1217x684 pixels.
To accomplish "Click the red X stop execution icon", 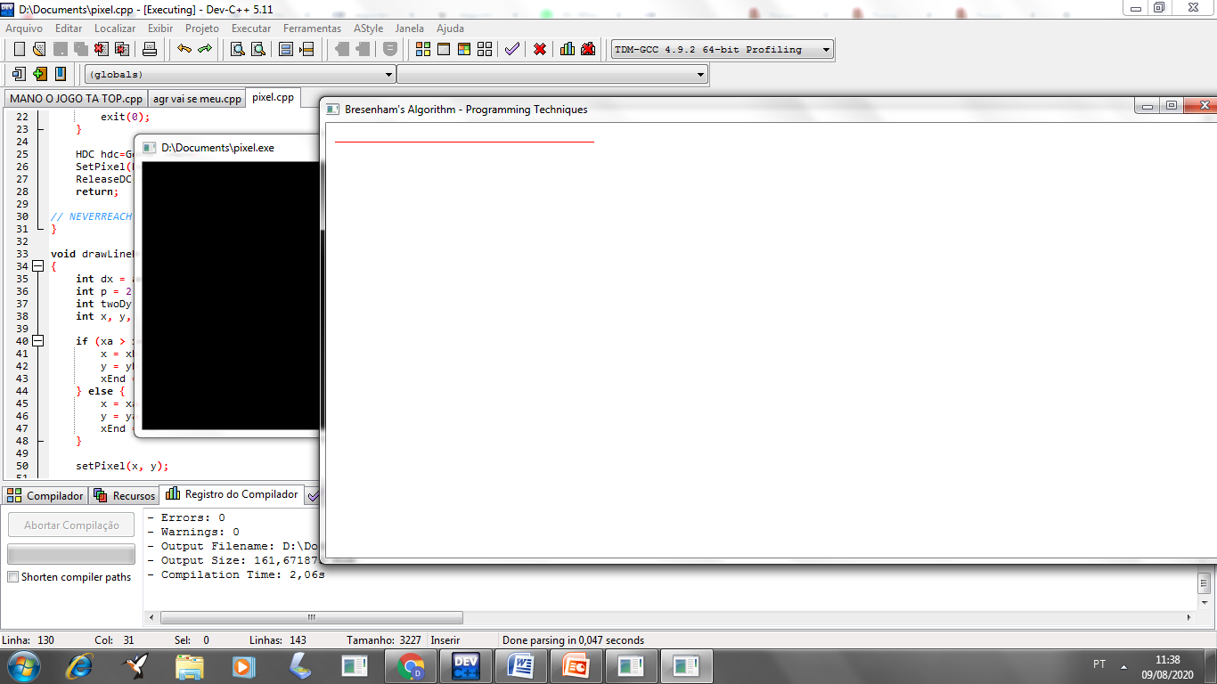I will [x=540, y=49].
